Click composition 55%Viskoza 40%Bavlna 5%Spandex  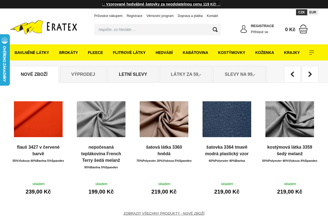(38, 161)
